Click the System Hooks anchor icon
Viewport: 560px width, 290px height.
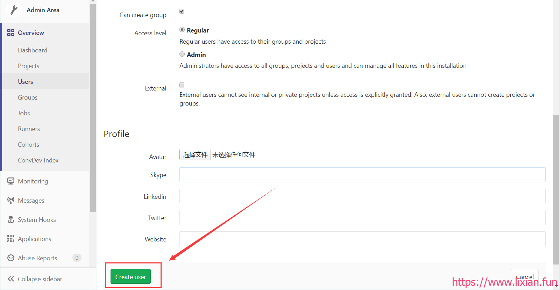pos(11,219)
